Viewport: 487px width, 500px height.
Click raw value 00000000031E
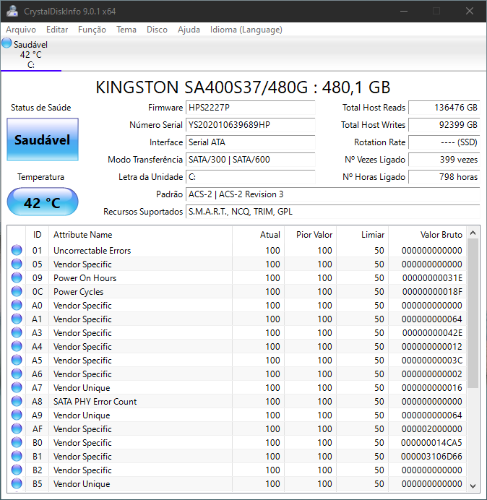[x=432, y=278]
